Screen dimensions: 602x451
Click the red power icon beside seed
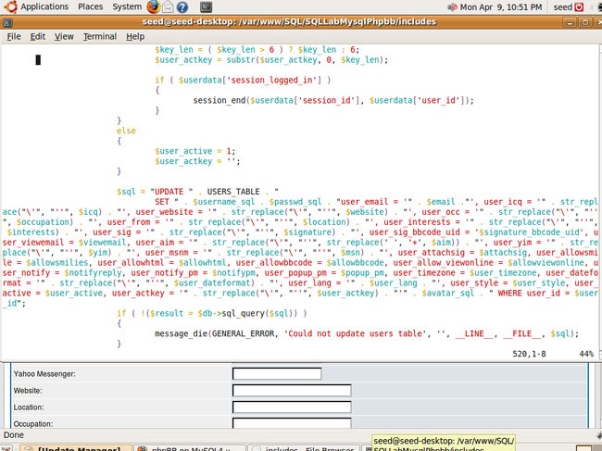[579, 6]
